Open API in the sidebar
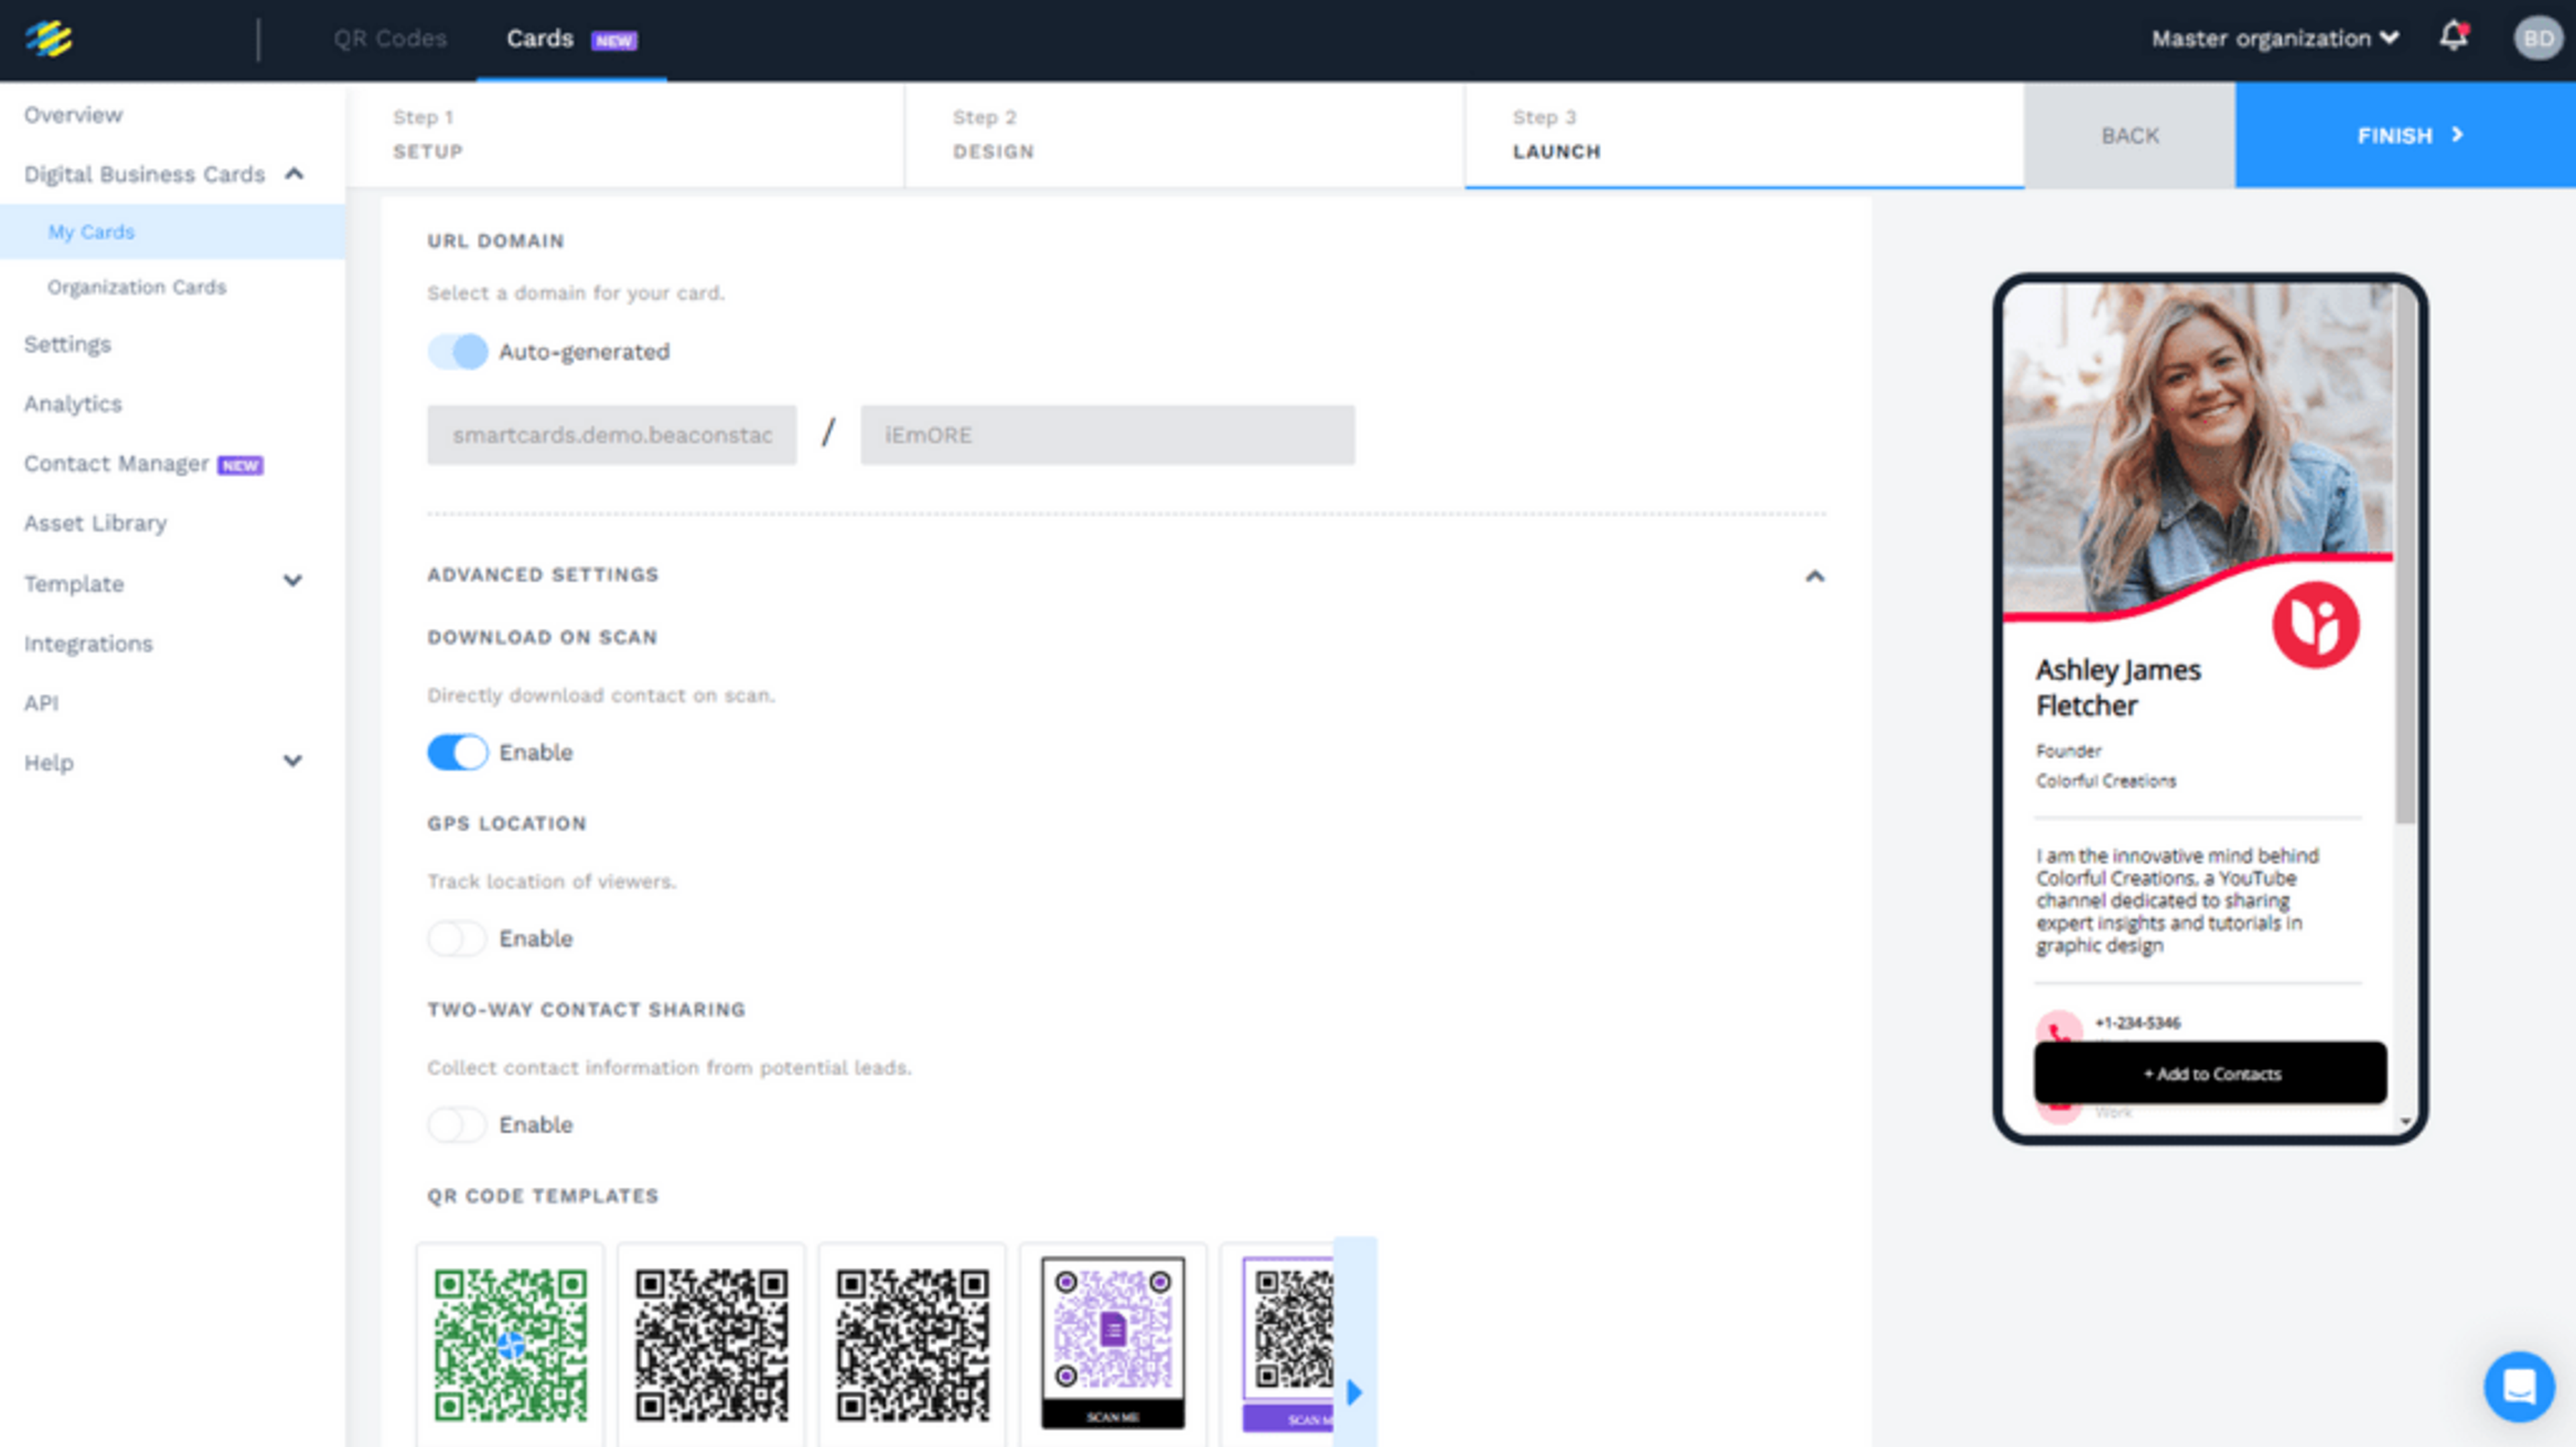The width and height of the screenshot is (2576, 1447). point(41,703)
